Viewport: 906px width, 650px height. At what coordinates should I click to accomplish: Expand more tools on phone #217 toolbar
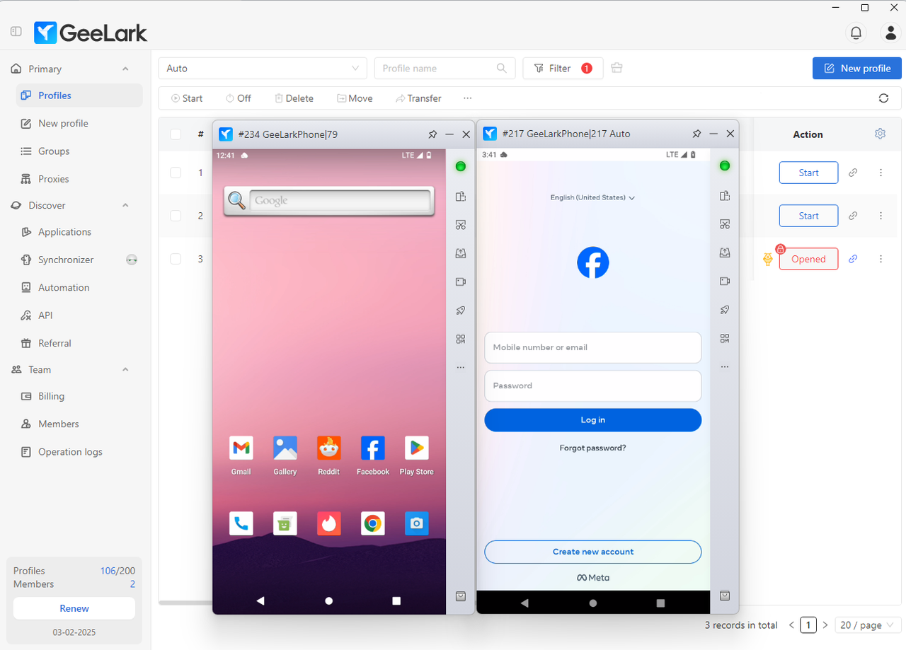[725, 366]
